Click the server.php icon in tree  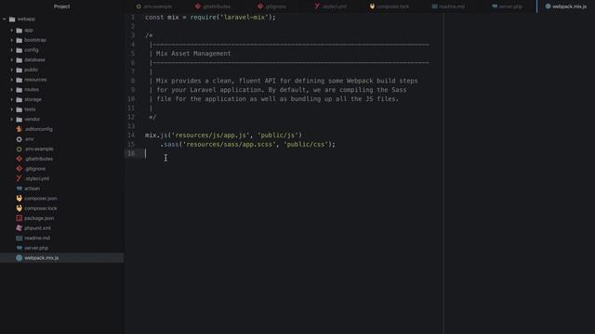point(20,248)
